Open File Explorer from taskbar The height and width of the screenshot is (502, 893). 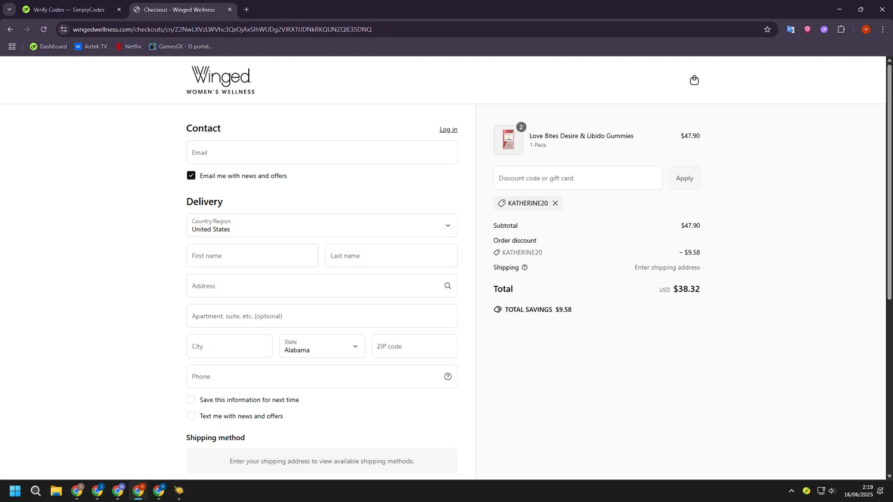[56, 491]
